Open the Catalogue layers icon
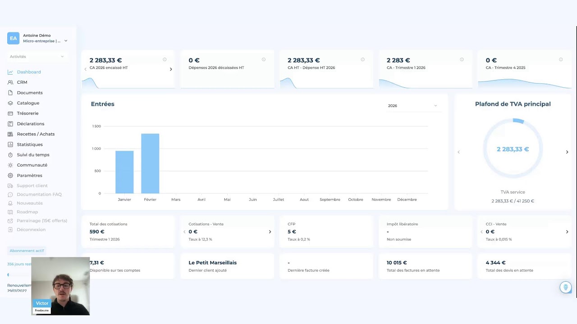 pyautogui.click(x=10, y=103)
